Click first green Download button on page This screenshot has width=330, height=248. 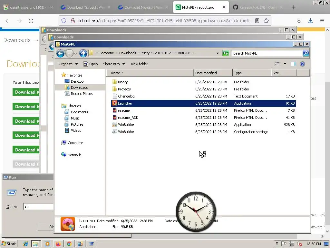point(26,92)
